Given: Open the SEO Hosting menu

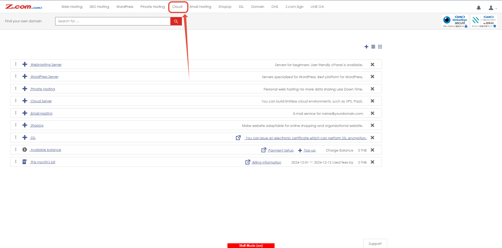Looking at the screenshot, I should pos(99,7).
